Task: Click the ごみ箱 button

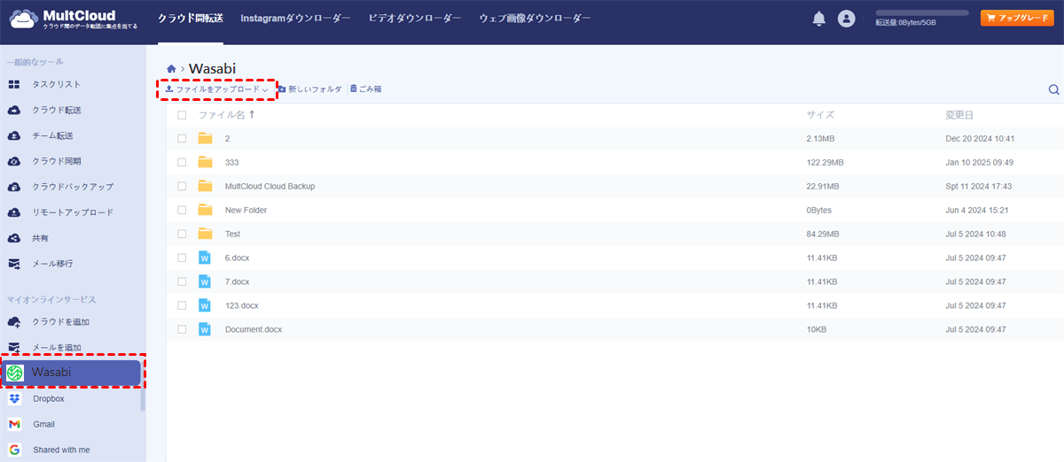Action: click(x=366, y=89)
